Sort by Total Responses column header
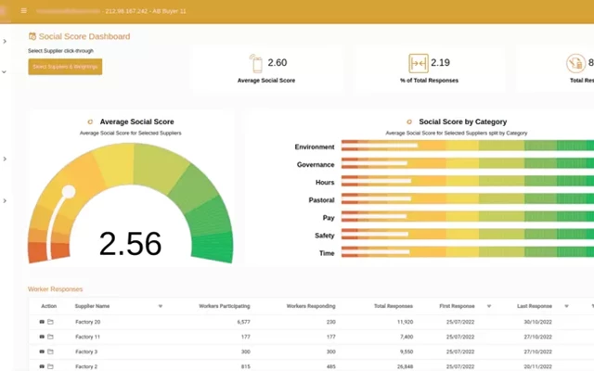 [x=394, y=306]
